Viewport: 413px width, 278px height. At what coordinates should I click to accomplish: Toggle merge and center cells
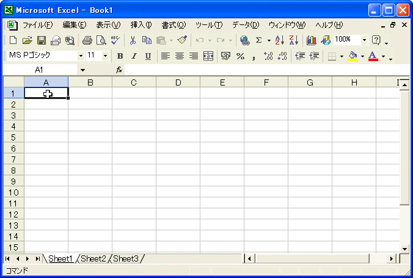(x=208, y=56)
